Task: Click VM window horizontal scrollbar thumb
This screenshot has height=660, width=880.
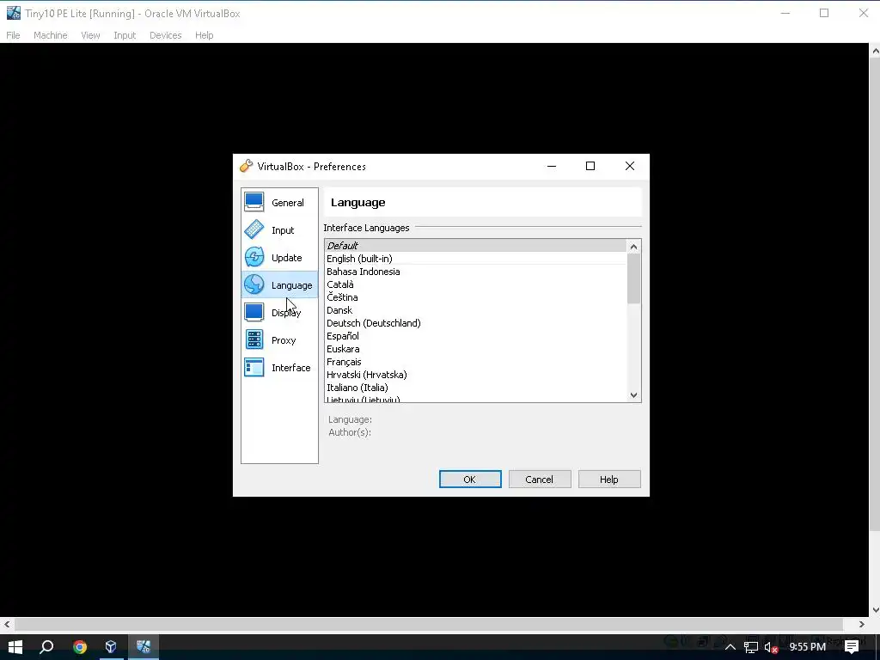Action: (429, 624)
